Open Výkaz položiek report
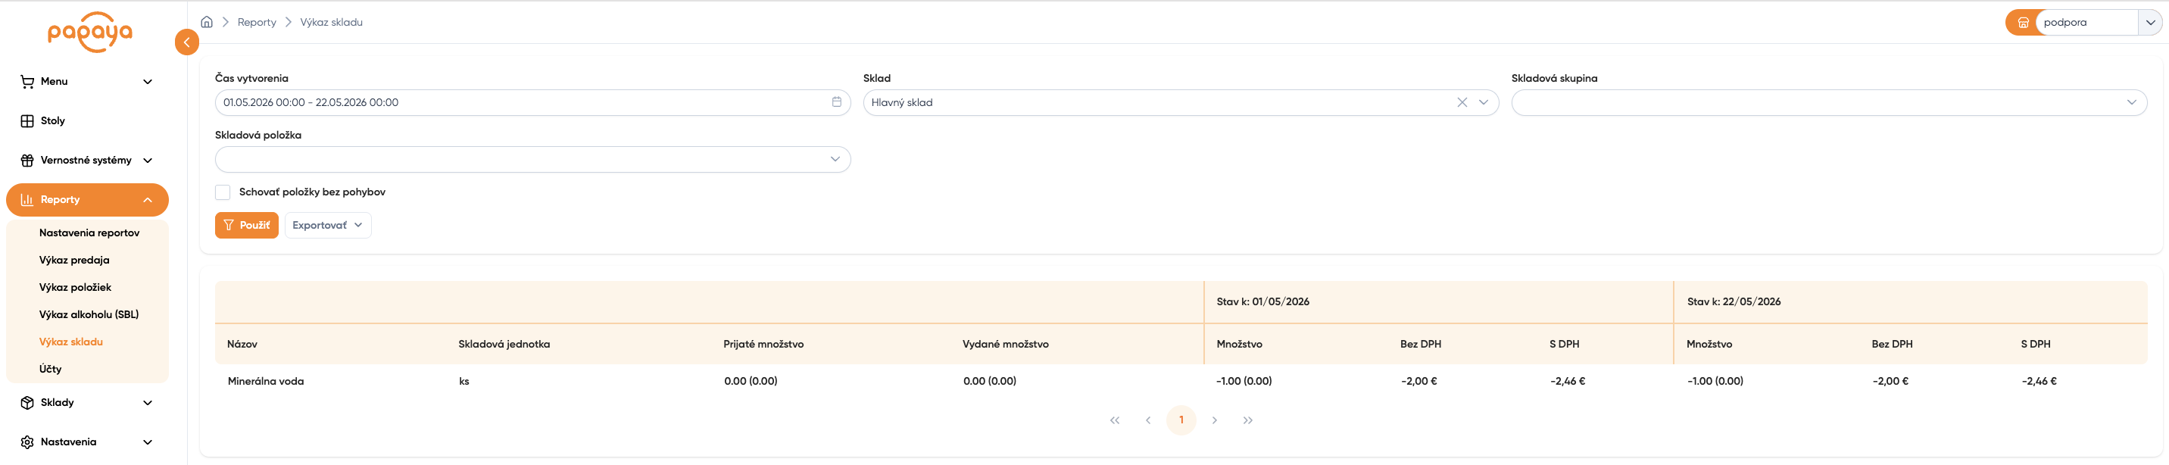 pos(75,287)
